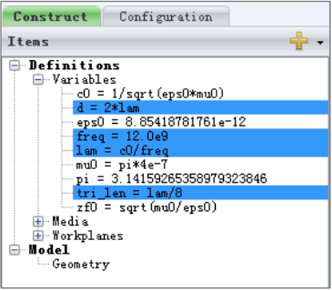332x290 pixels.
Task: Expand the Media tree node
Action: 38,221
